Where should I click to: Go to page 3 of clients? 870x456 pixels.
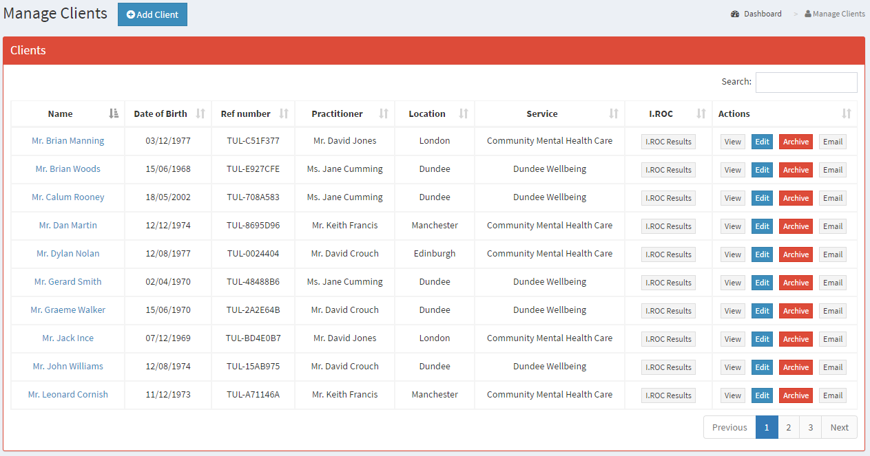coord(810,427)
